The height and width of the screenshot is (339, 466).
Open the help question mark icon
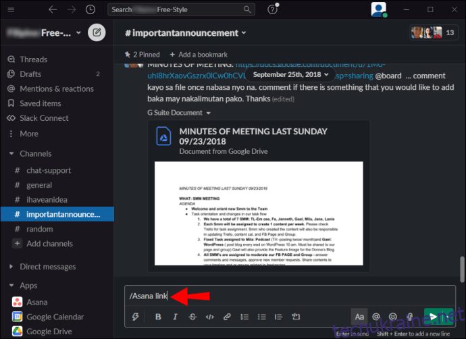[272, 9]
